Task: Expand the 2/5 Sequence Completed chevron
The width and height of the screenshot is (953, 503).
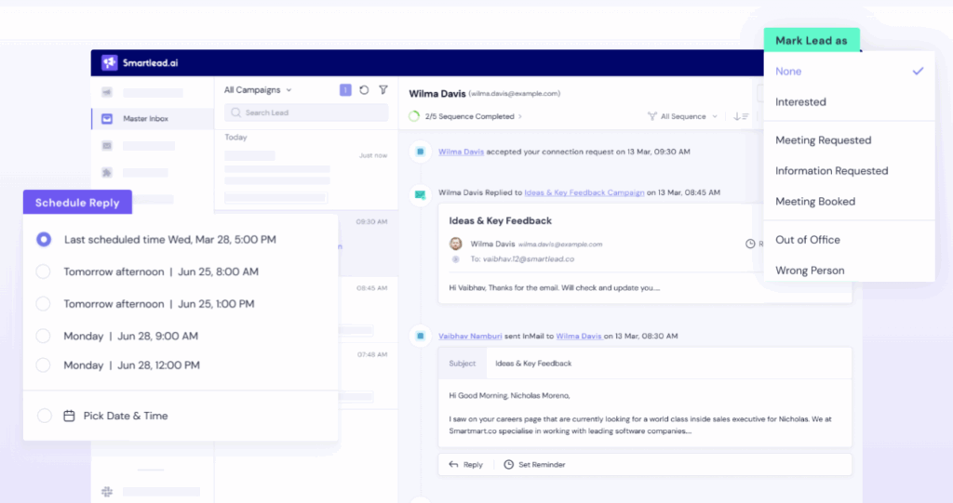Action: tap(520, 116)
